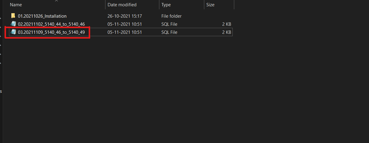Select the file named 02.20211102_5140_44_to_5140_46

(x=51, y=24)
